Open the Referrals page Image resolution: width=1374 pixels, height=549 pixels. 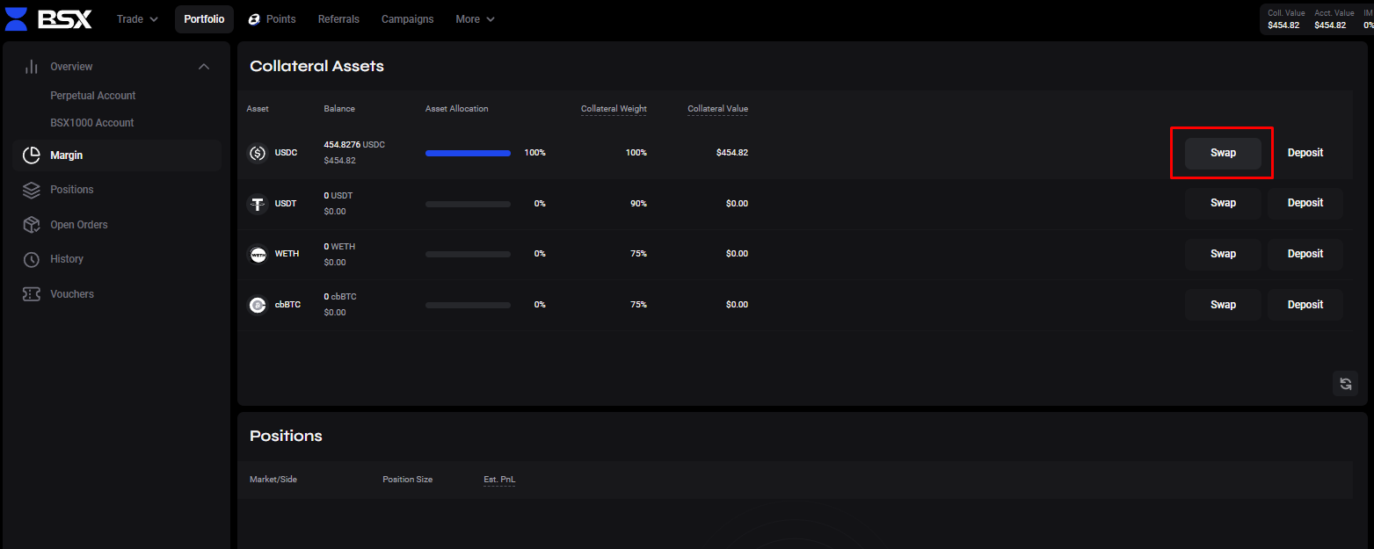(x=338, y=19)
